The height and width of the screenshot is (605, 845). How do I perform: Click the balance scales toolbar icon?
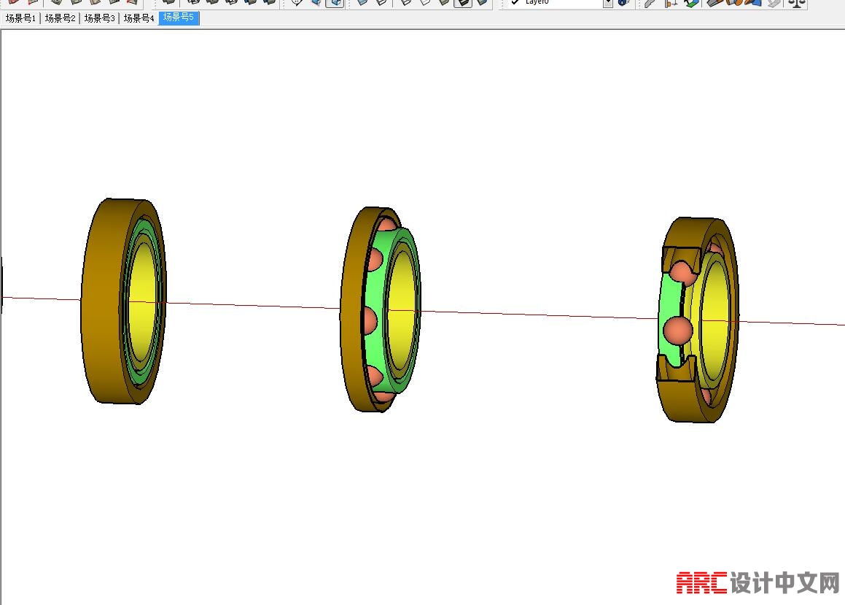point(797,3)
